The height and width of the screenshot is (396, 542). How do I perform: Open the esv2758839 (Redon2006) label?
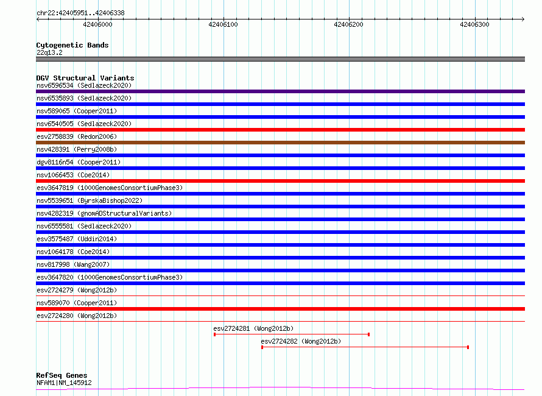pyautogui.click(x=77, y=136)
